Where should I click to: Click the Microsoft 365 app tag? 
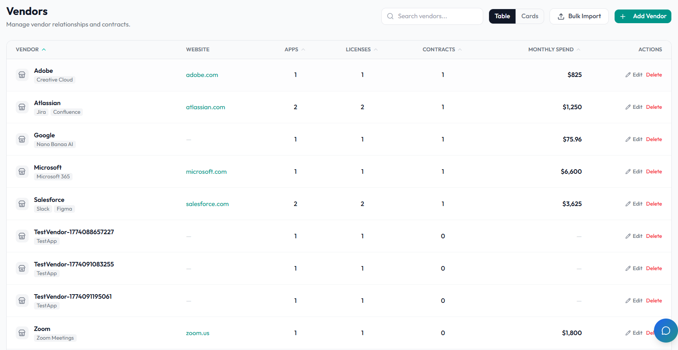coord(53,177)
